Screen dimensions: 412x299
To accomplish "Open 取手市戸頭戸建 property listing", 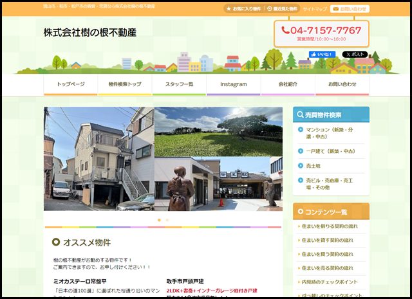I will click(x=185, y=282).
